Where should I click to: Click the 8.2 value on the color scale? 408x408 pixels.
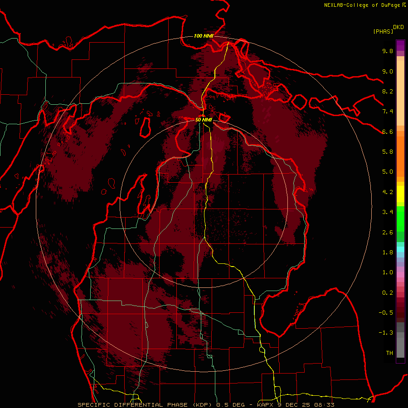tap(388, 91)
